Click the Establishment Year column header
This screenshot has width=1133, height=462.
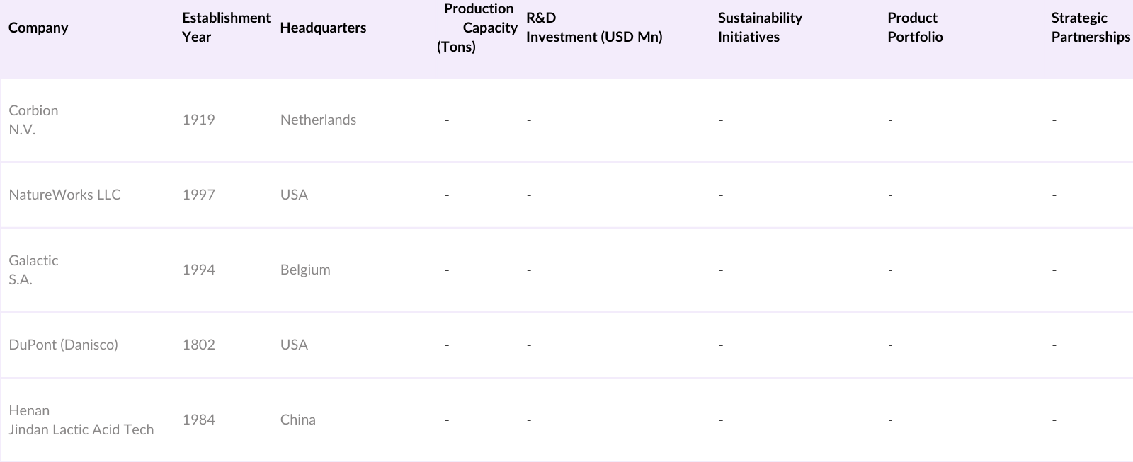click(x=226, y=28)
